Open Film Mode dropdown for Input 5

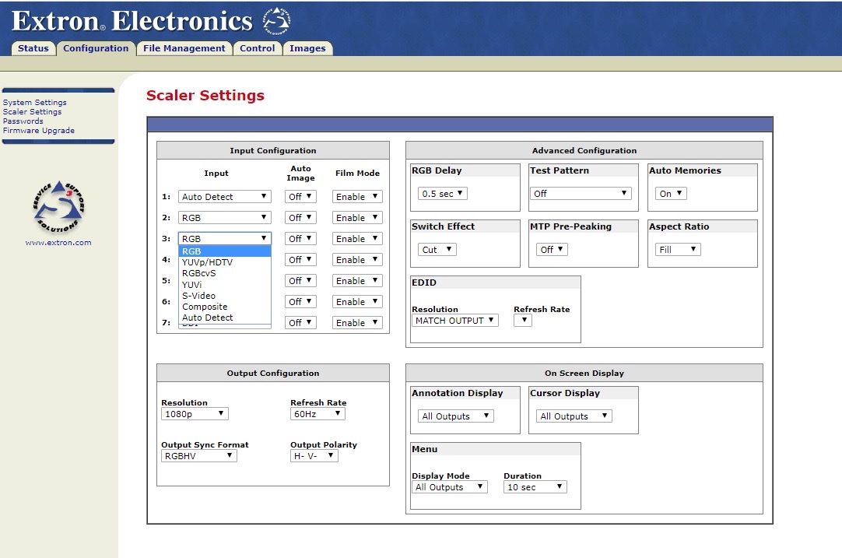[357, 280]
